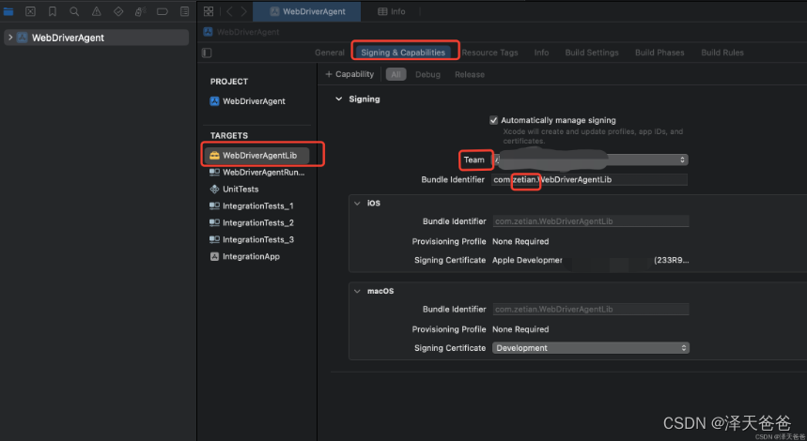The height and width of the screenshot is (441, 807).
Task: Collapse the macOS signing section
Action: click(x=357, y=291)
